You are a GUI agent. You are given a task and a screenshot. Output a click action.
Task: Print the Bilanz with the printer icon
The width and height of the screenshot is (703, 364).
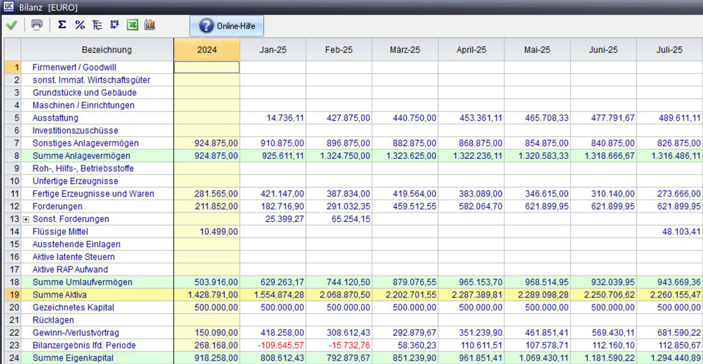[x=37, y=25]
